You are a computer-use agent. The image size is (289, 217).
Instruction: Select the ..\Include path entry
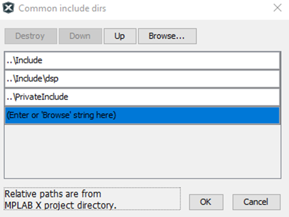click(142, 60)
